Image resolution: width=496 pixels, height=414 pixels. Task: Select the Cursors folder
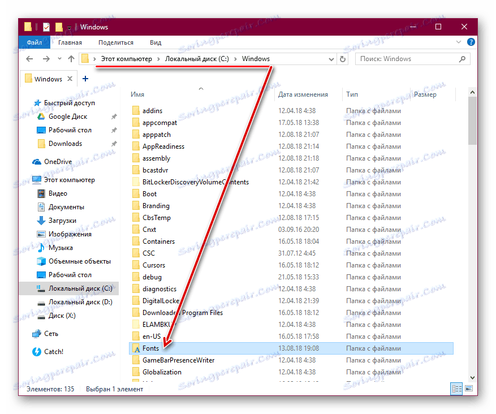pyautogui.click(x=154, y=265)
